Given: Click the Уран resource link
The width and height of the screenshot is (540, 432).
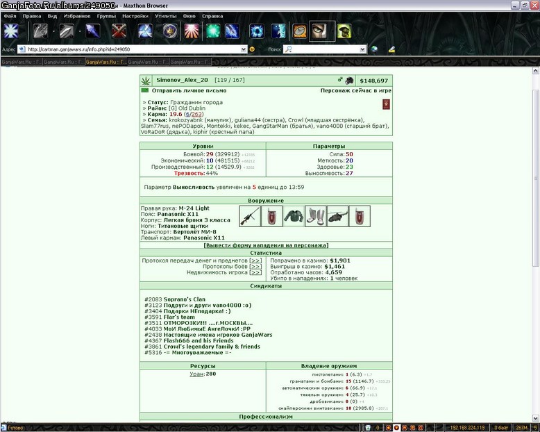Looking at the screenshot, I should 196,374.
